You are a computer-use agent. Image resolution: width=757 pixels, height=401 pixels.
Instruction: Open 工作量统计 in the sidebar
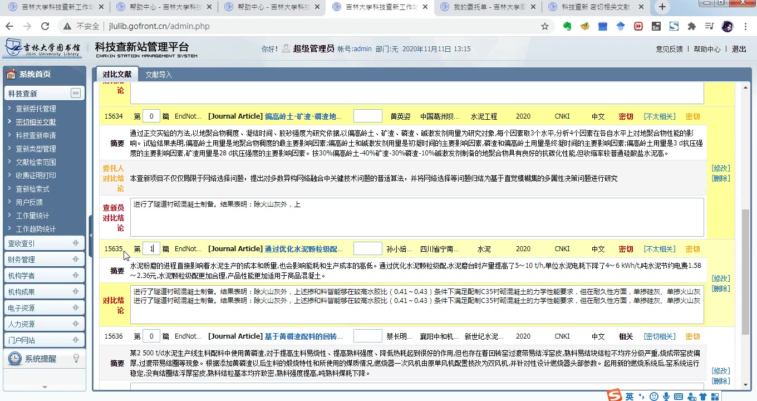click(32, 216)
